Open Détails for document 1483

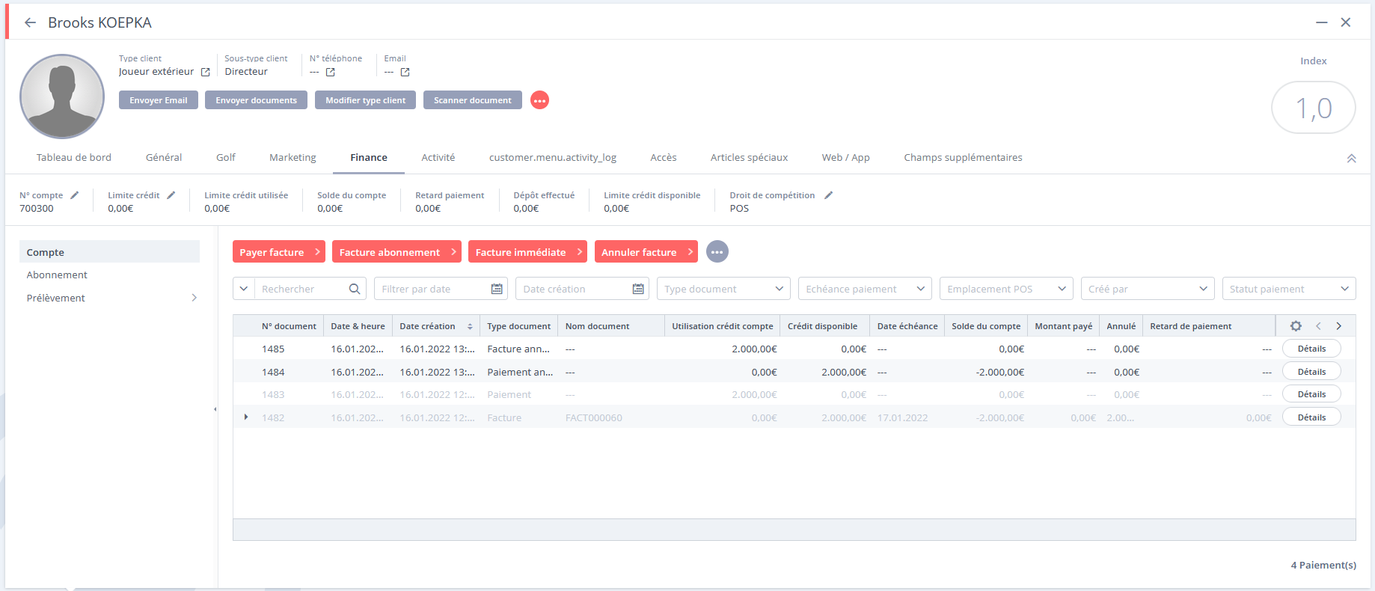point(1311,394)
